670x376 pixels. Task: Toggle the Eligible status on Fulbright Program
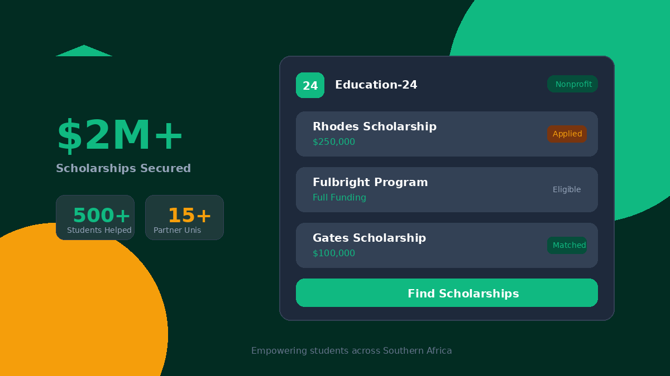(567, 189)
